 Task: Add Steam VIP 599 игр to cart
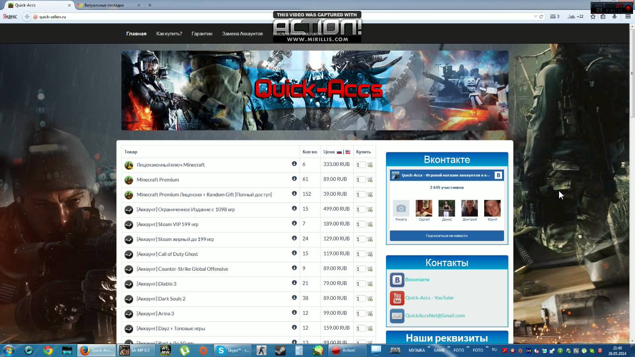tap(370, 224)
